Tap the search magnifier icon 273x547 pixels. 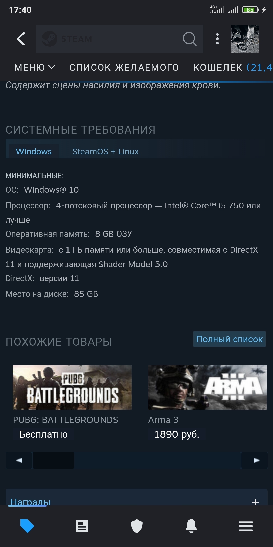pos(189,39)
